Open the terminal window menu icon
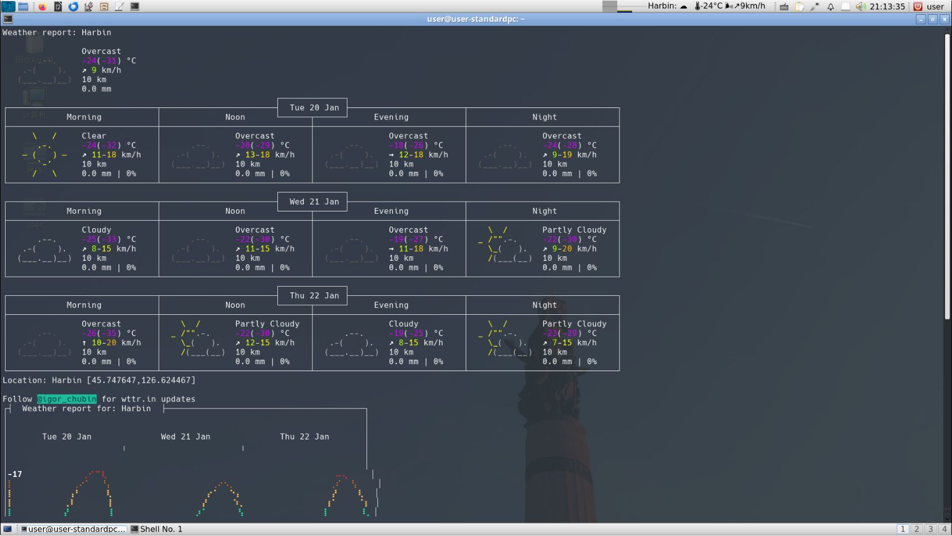The height and width of the screenshot is (536, 952). click(x=7, y=19)
